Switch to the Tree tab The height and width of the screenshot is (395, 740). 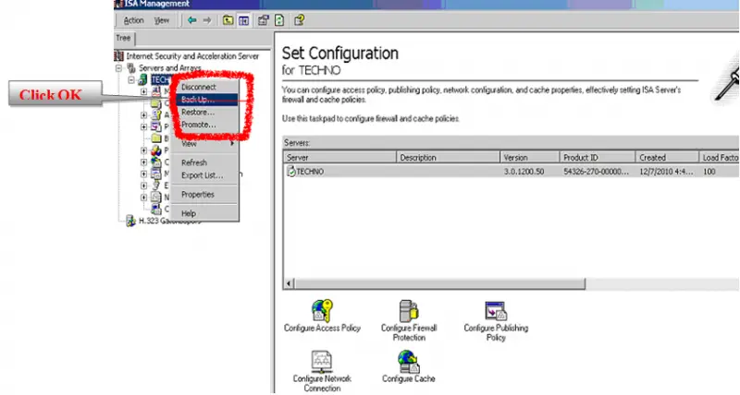pos(124,38)
